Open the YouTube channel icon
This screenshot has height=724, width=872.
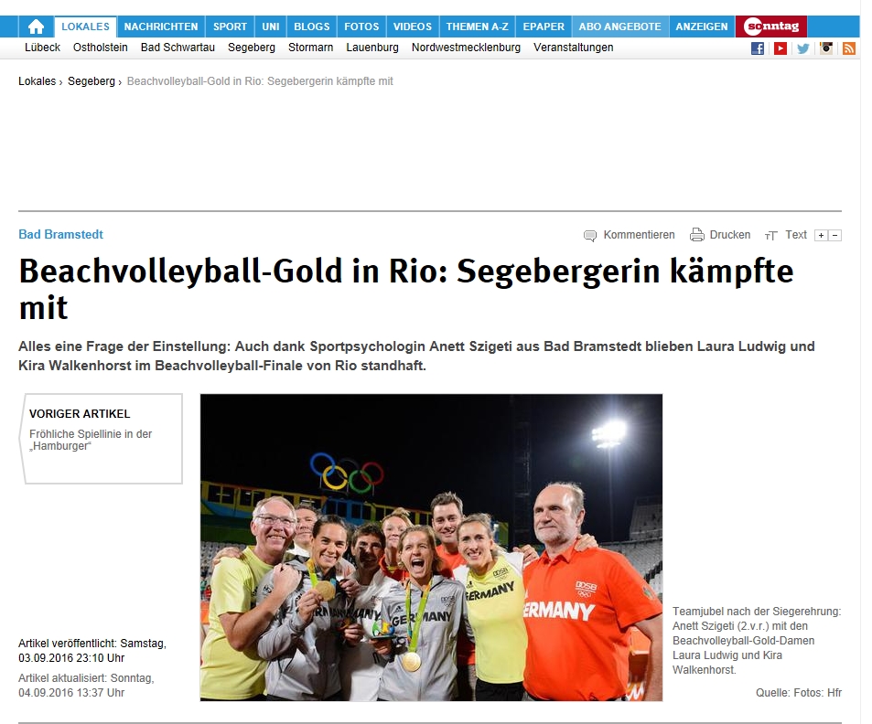tap(780, 48)
